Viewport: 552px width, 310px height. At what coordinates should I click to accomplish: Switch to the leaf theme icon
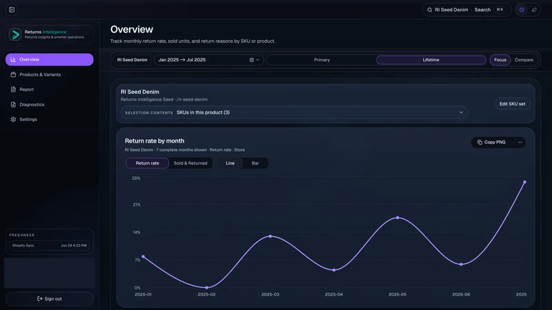click(x=534, y=10)
